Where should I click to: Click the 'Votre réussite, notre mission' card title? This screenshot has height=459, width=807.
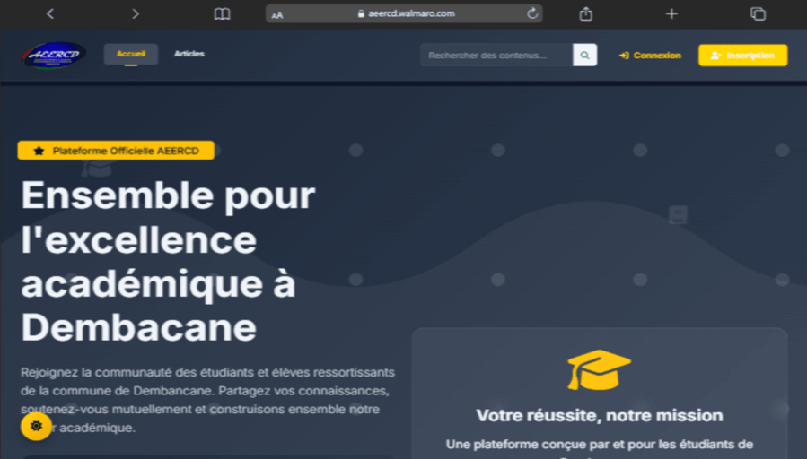pos(599,415)
